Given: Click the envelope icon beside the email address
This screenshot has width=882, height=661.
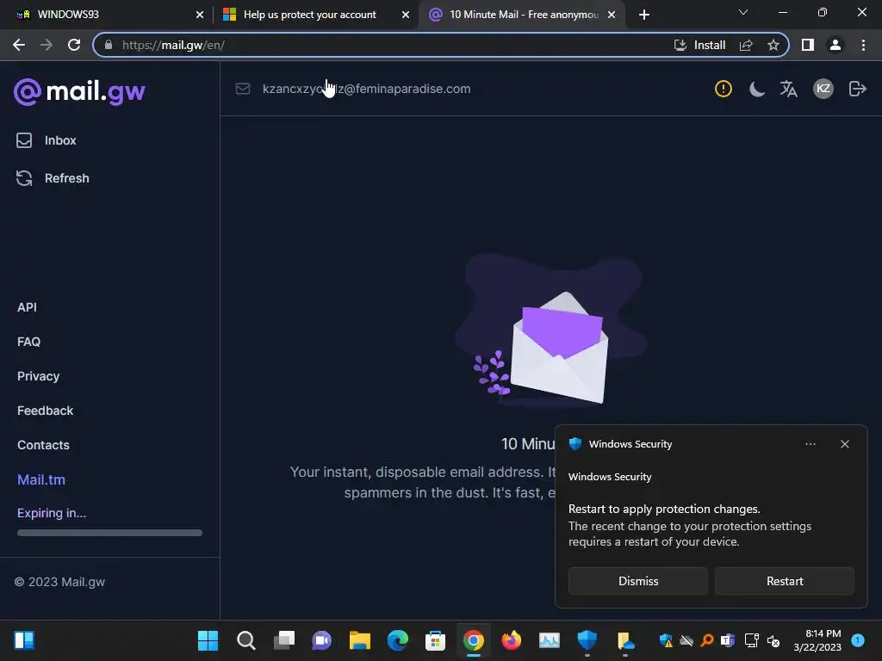Looking at the screenshot, I should click(243, 89).
